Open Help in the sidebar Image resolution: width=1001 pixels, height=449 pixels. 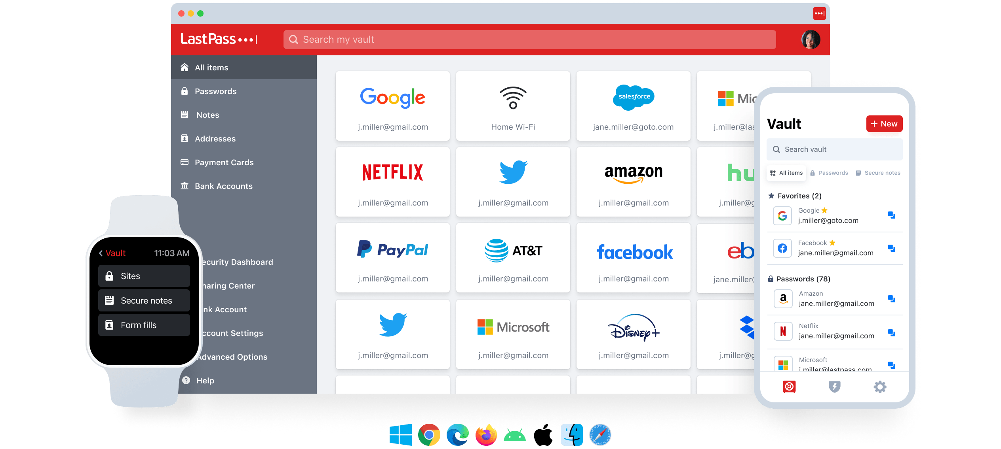click(205, 381)
